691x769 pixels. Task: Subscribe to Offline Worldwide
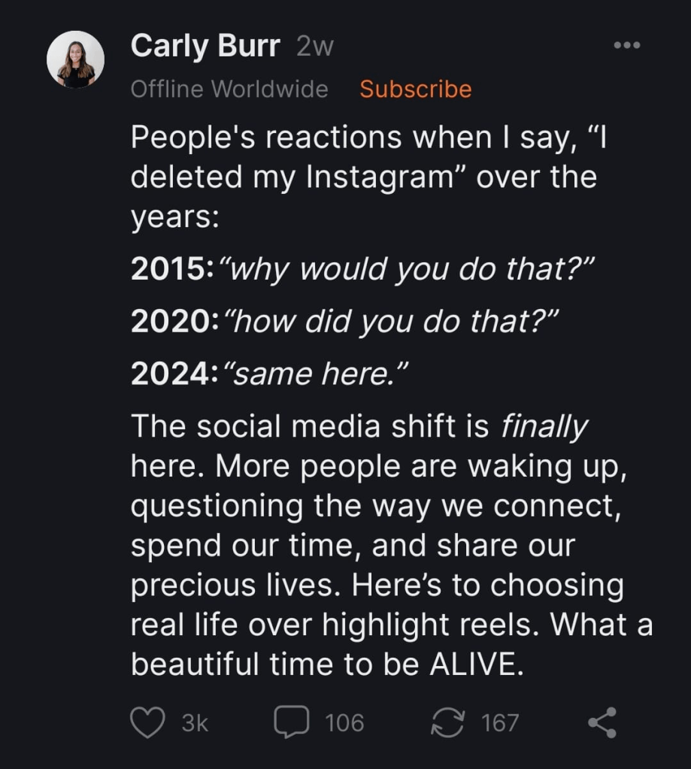[415, 89]
